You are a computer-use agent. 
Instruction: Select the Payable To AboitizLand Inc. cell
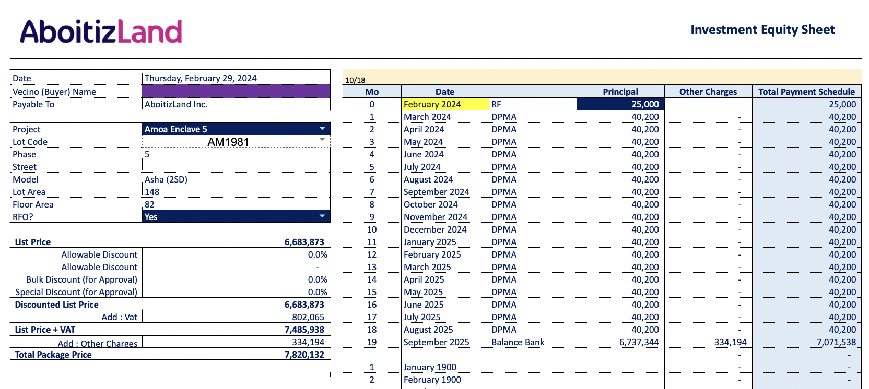pyautogui.click(x=236, y=104)
